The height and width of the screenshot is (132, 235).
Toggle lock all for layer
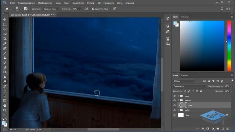pyautogui.click(x=201, y=91)
